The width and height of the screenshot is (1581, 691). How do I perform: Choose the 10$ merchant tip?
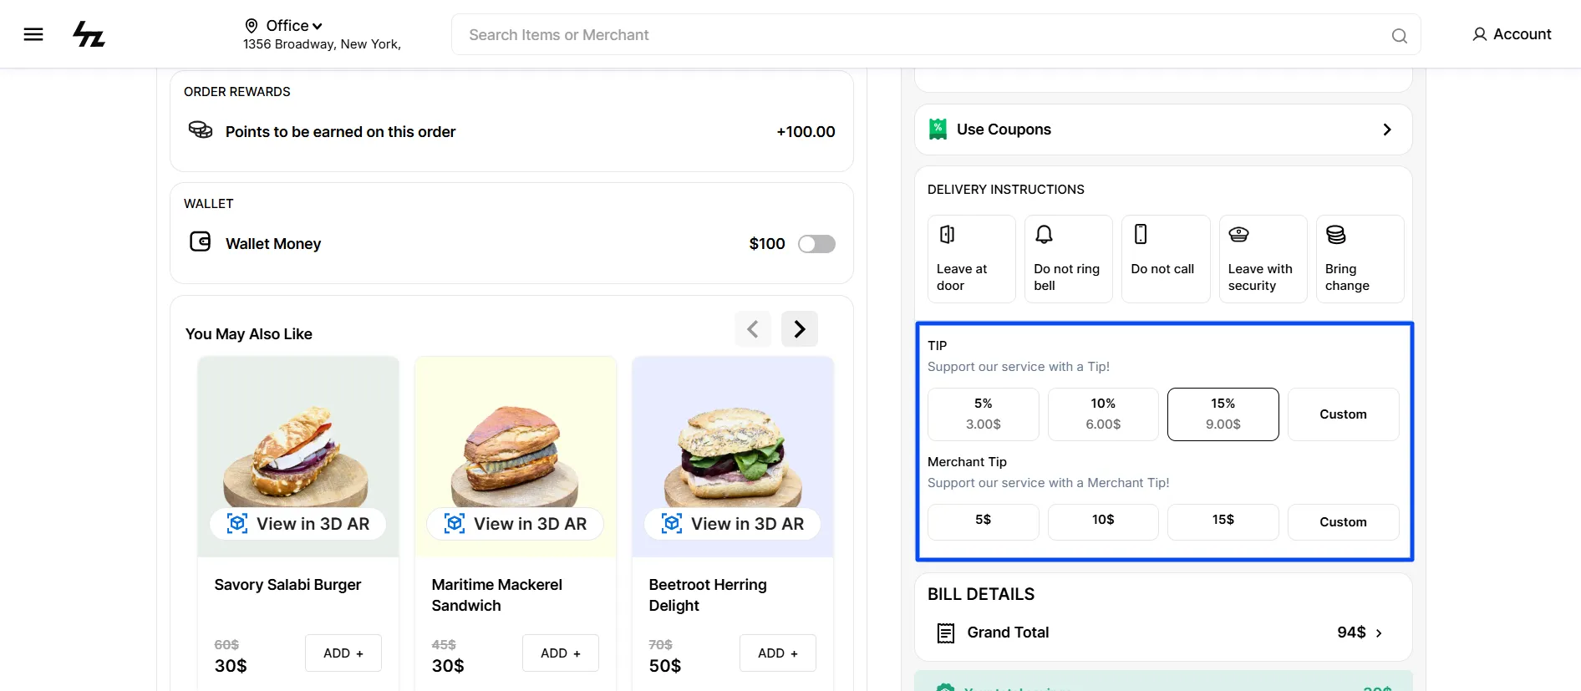click(x=1103, y=521)
